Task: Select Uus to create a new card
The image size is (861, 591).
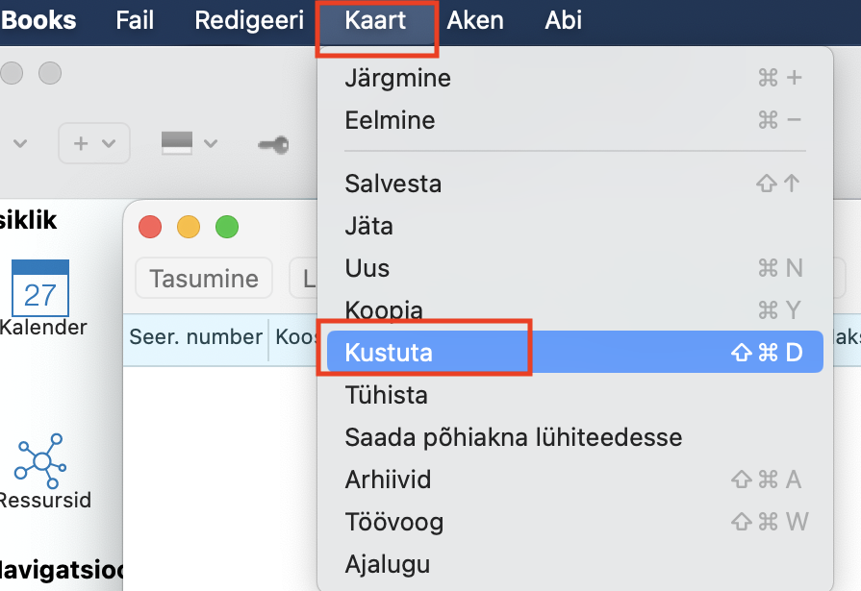Action: (x=367, y=268)
